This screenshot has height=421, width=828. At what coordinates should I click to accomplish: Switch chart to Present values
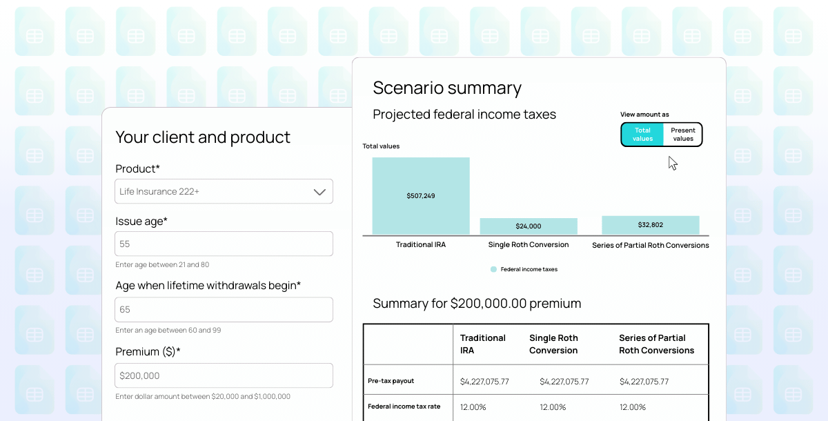coord(682,135)
